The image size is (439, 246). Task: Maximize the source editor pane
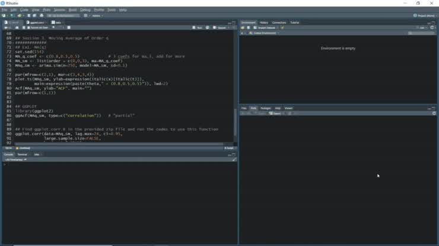[x=234, y=22]
